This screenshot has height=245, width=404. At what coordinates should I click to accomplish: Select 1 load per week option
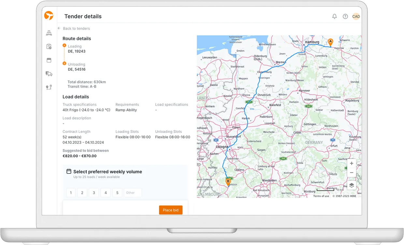pos(71,193)
